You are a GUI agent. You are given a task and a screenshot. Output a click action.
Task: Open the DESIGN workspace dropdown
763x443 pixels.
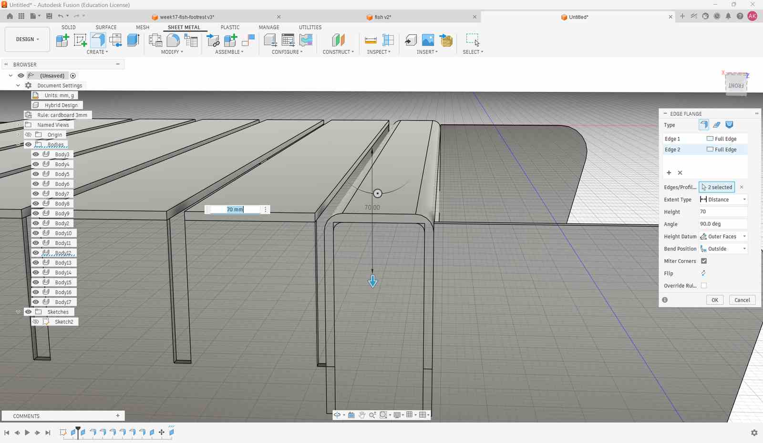tap(27, 40)
